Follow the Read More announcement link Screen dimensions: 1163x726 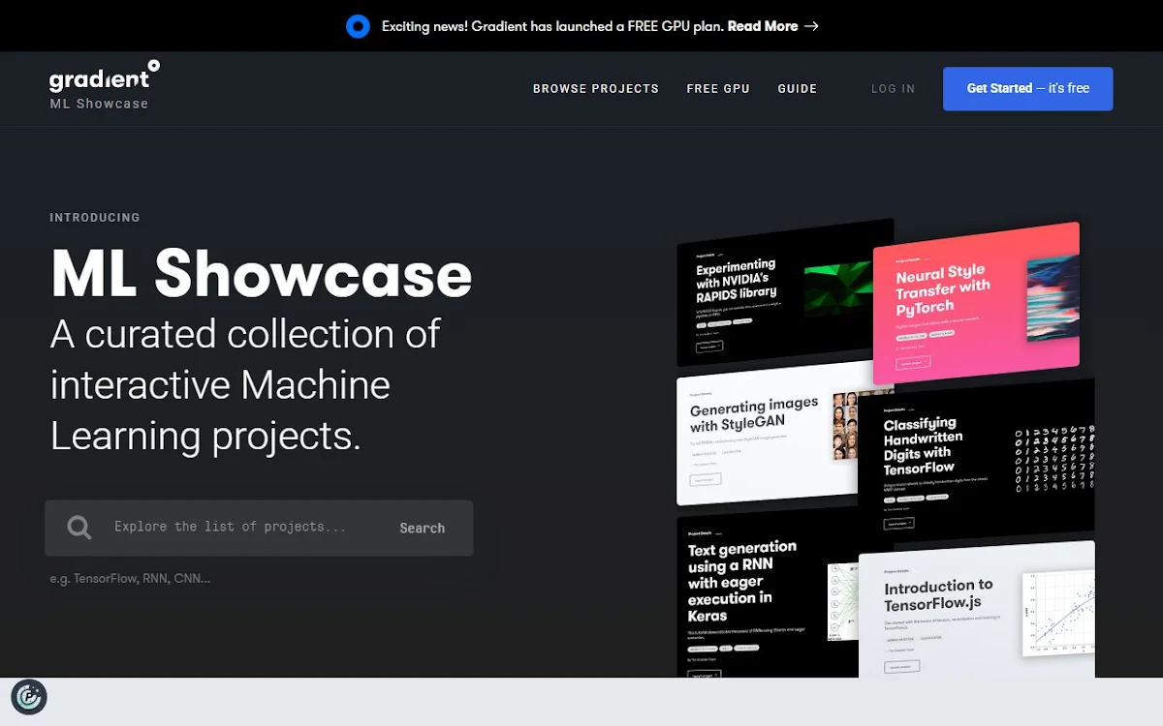(773, 26)
